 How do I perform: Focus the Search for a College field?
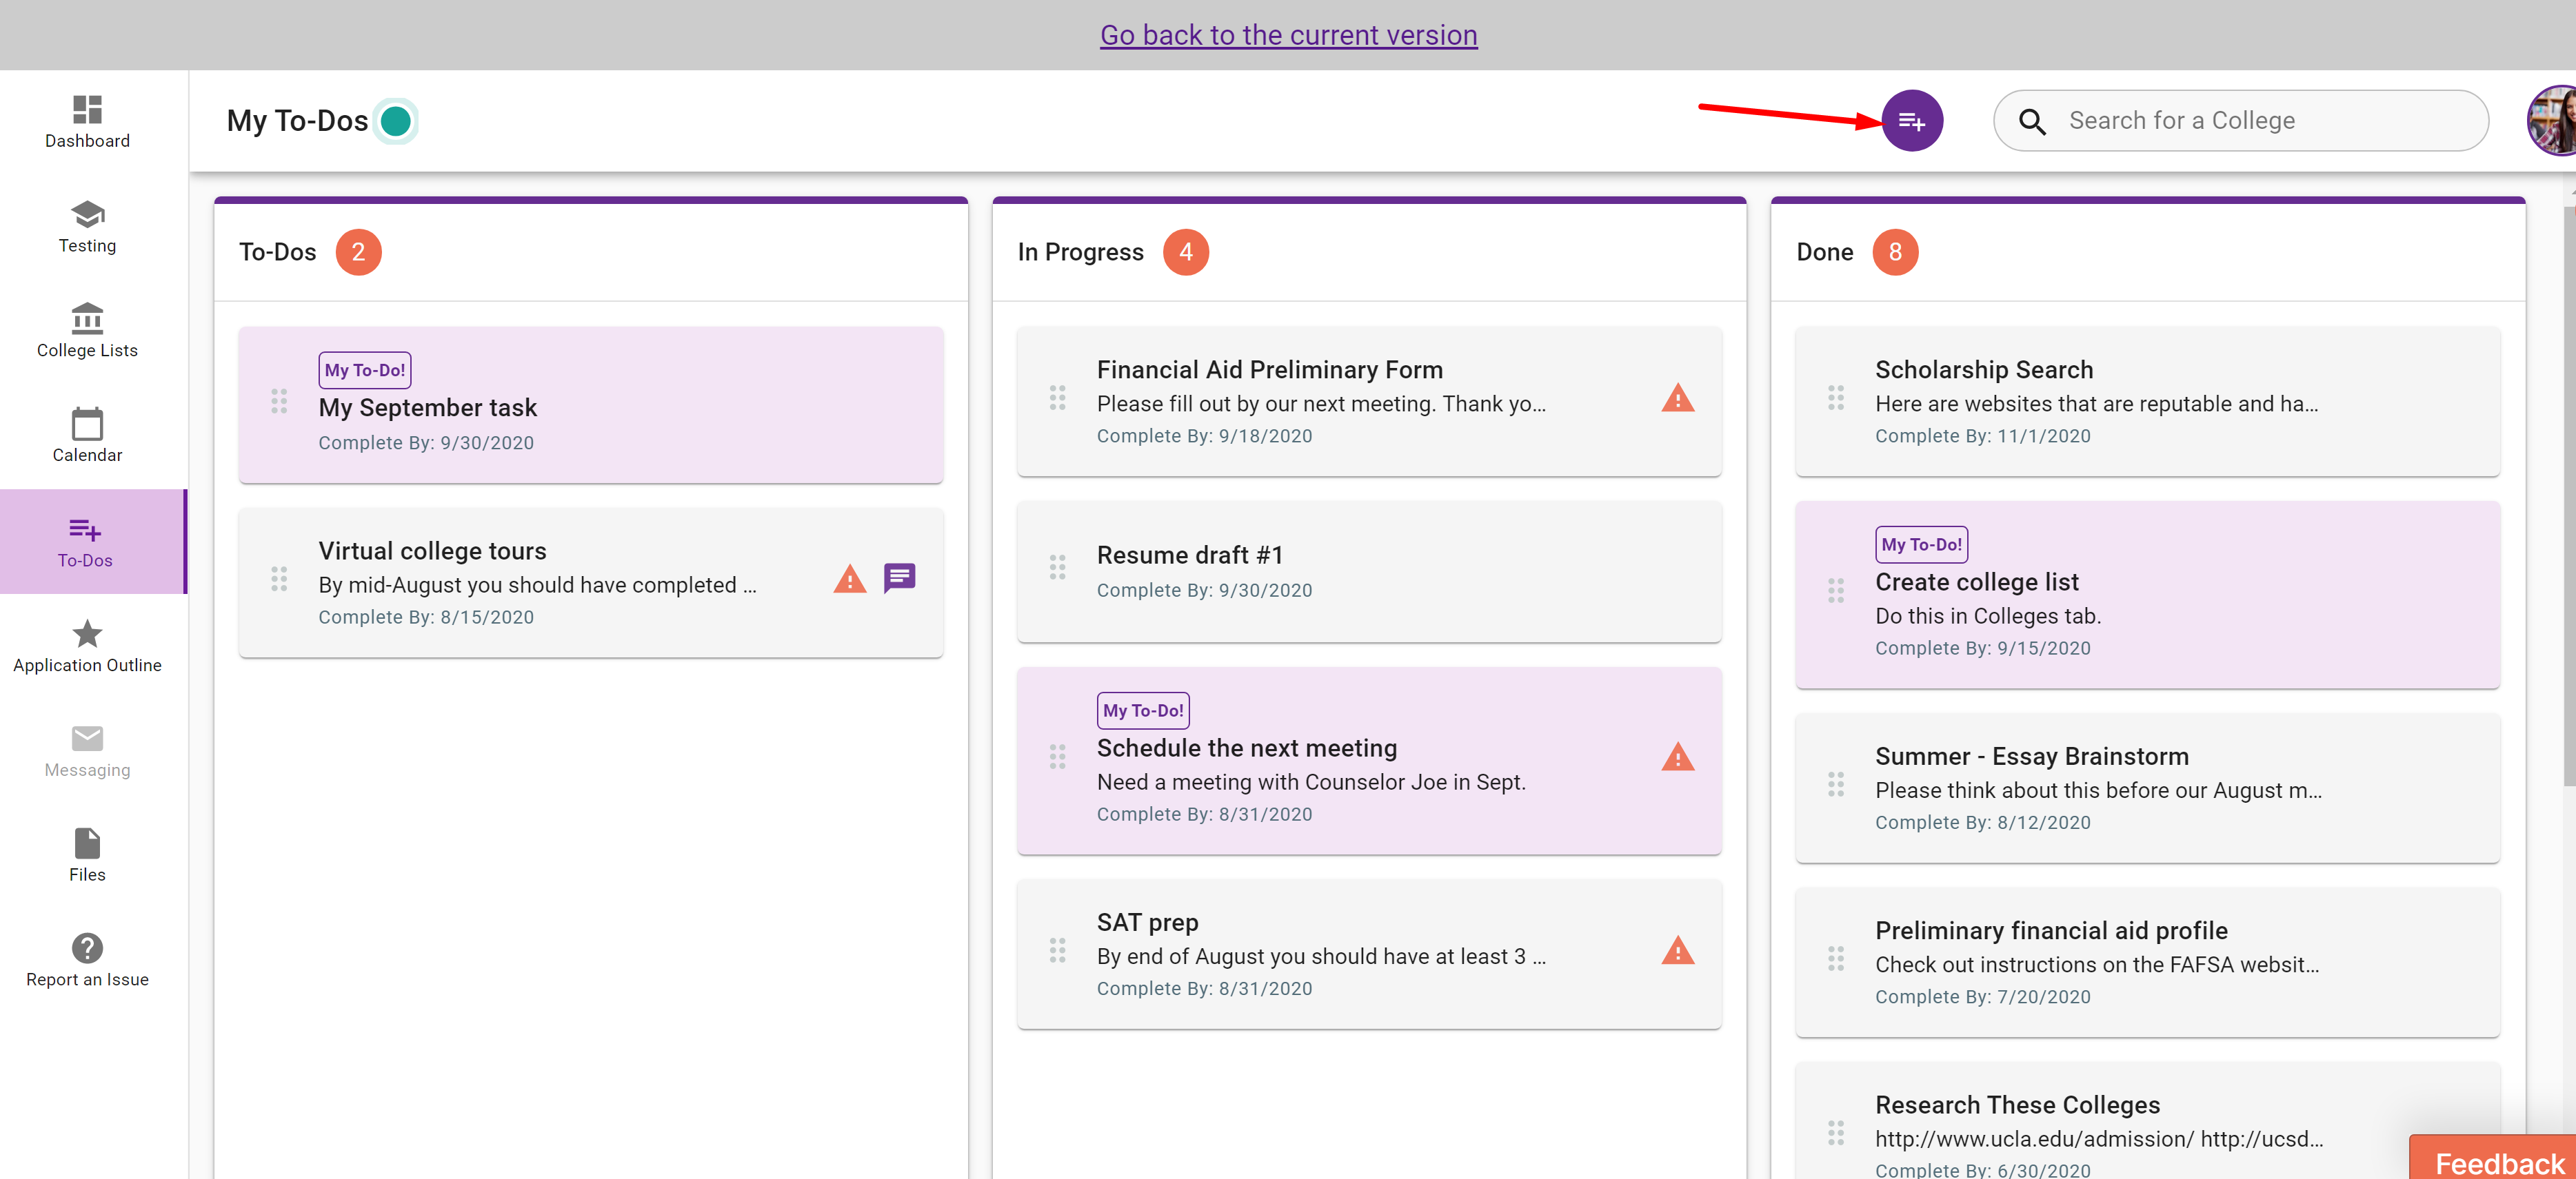[x=2240, y=121]
